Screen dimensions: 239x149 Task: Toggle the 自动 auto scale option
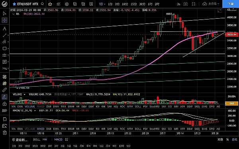point(235,139)
